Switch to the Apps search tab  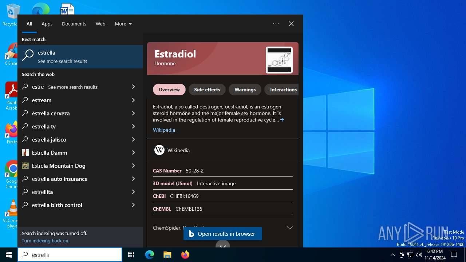(47, 24)
